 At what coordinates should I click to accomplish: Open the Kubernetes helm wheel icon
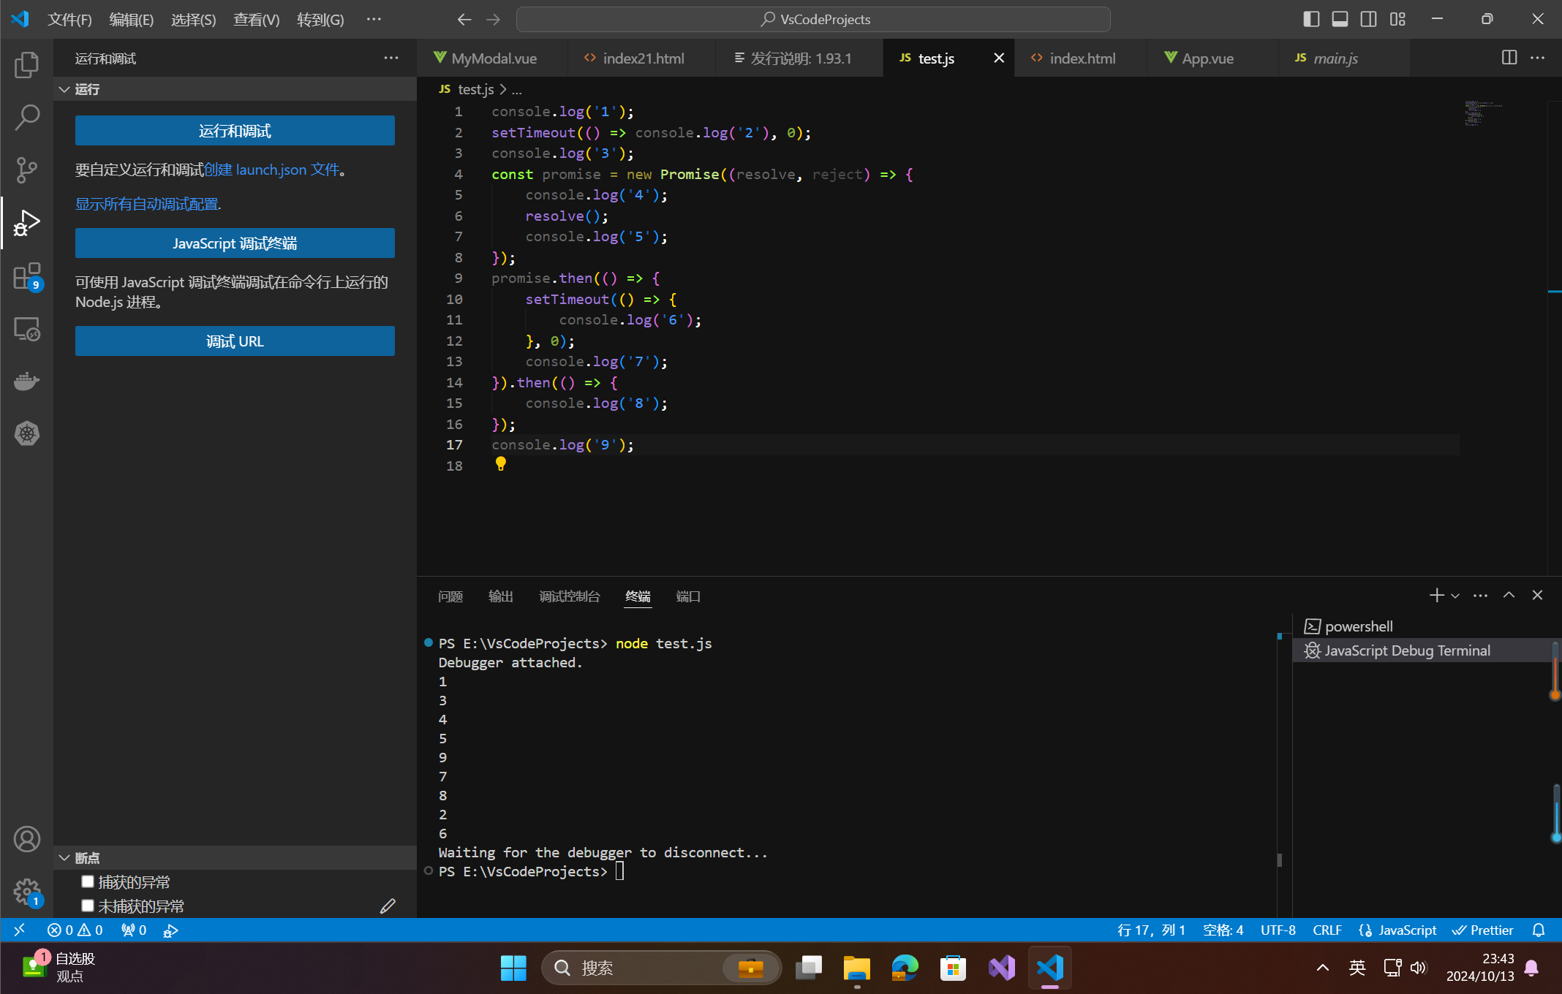[26, 433]
